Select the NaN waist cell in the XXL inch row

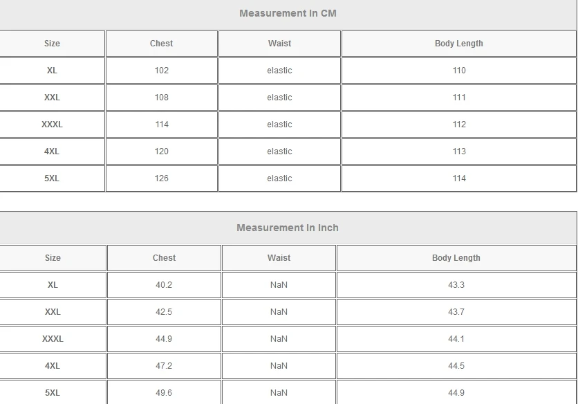[279, 312]
